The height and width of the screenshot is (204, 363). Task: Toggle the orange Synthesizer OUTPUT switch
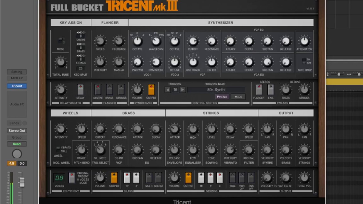[151, 90]
